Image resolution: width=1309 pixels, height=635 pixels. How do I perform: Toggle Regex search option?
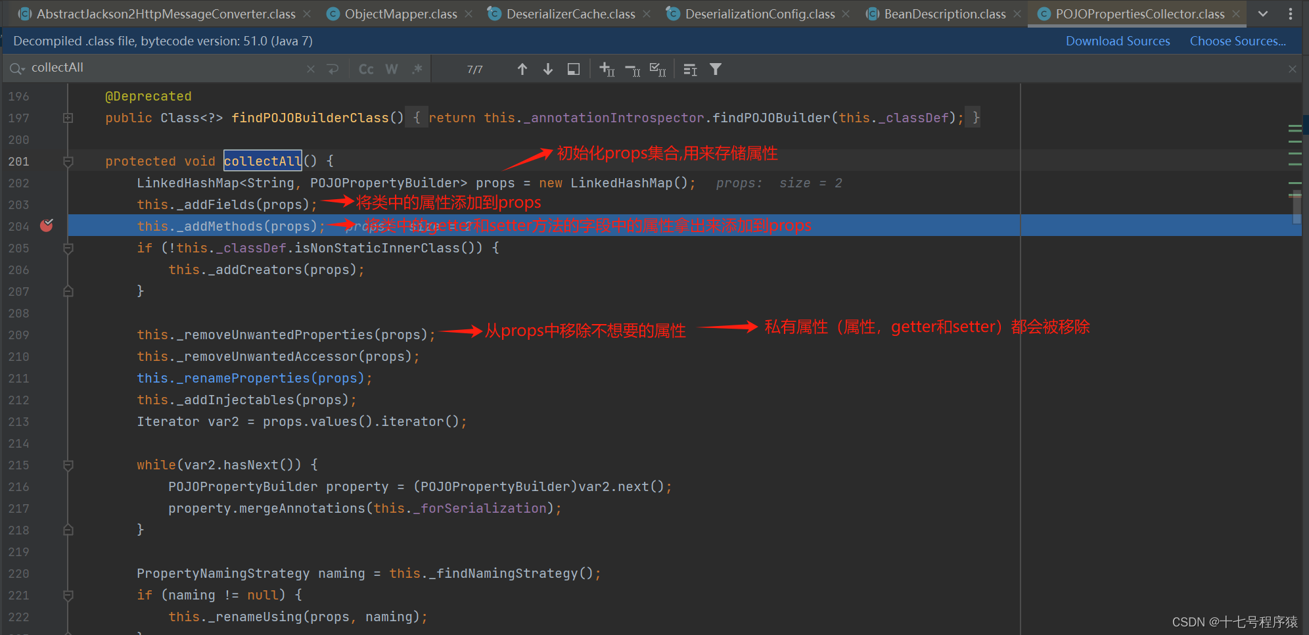click(x=417, y=69)
